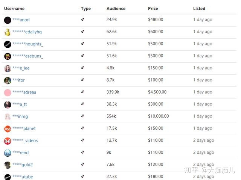Screen dimensions: 241x180
Task: Click the burger avatar of *******esebuns_
Action: [8, 56]
